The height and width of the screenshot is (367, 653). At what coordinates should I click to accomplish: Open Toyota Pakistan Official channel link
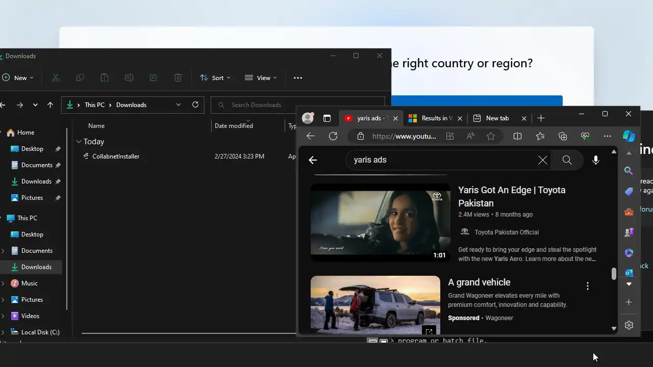click(507, 232)
